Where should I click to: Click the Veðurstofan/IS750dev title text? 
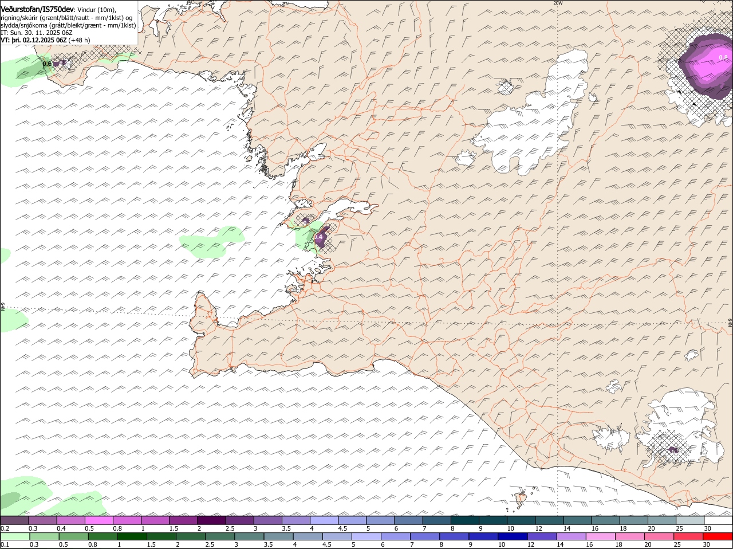click(37, 10)
